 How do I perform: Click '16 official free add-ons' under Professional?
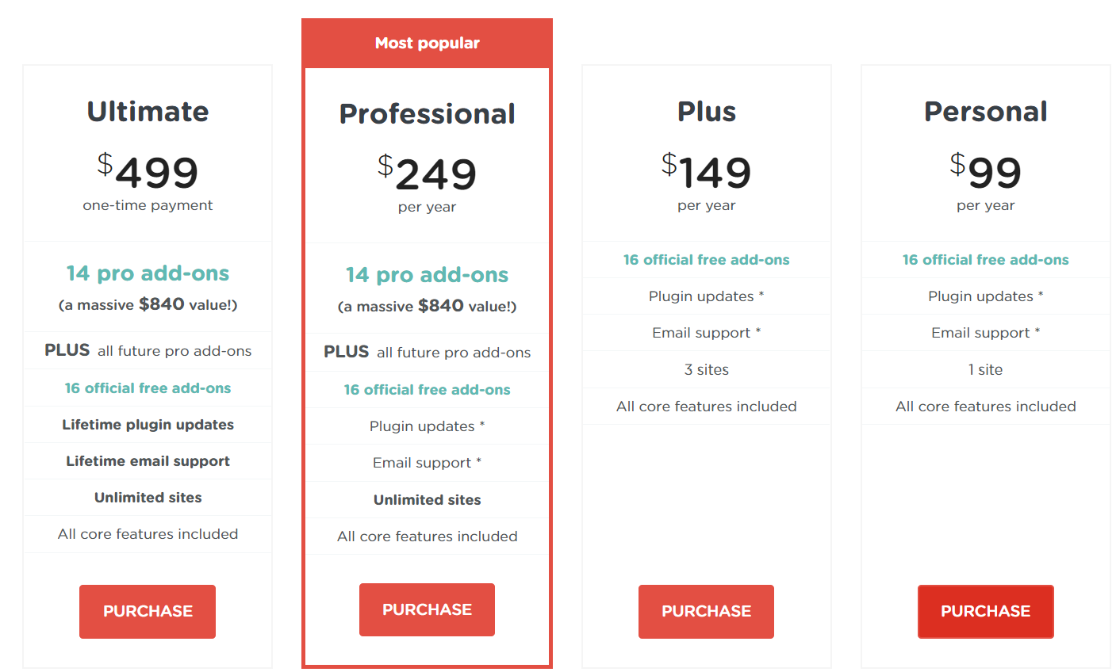click(x=427, y=389)
